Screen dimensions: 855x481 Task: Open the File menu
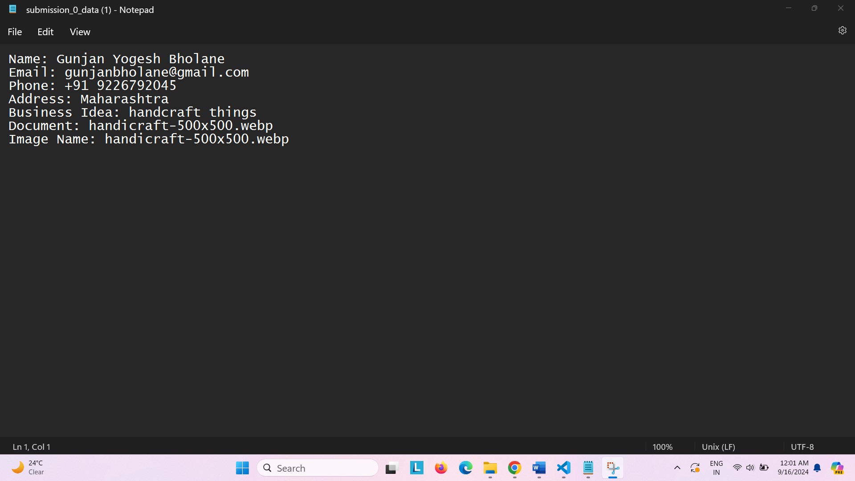[15, 32]
